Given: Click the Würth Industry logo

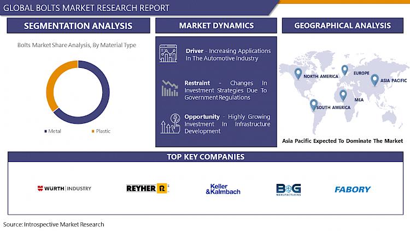Looking at the screenshot, I should (x=65, y=188).
